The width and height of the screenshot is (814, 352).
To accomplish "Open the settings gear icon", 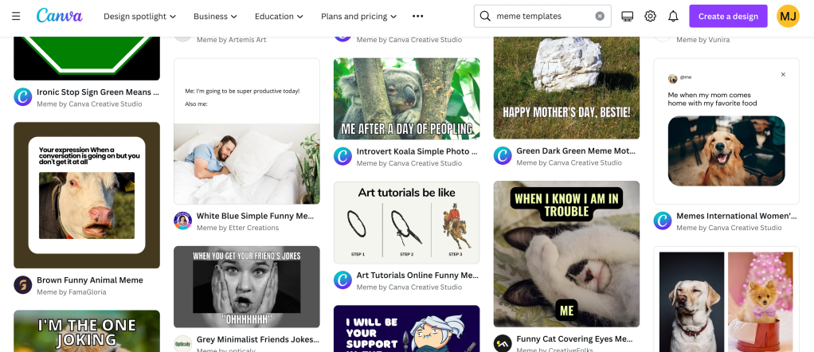I will point(650,16).
